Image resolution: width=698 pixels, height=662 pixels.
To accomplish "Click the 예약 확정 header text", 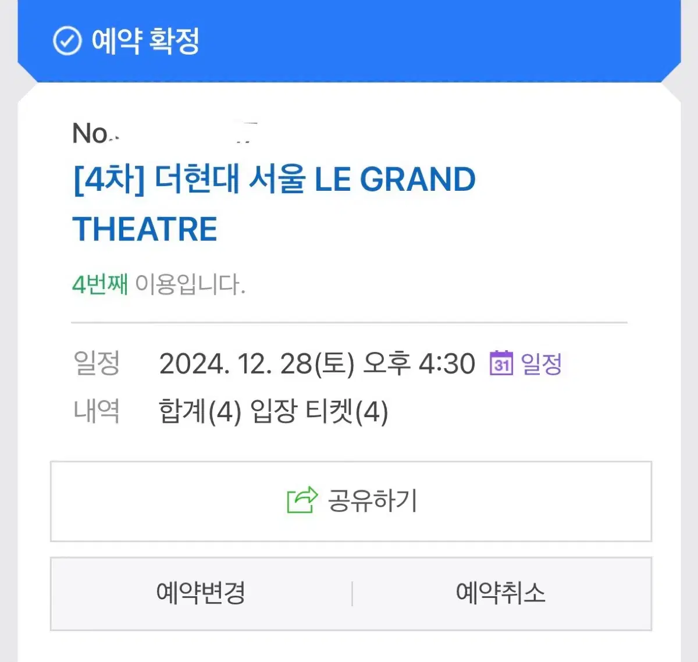I will 145,41.
